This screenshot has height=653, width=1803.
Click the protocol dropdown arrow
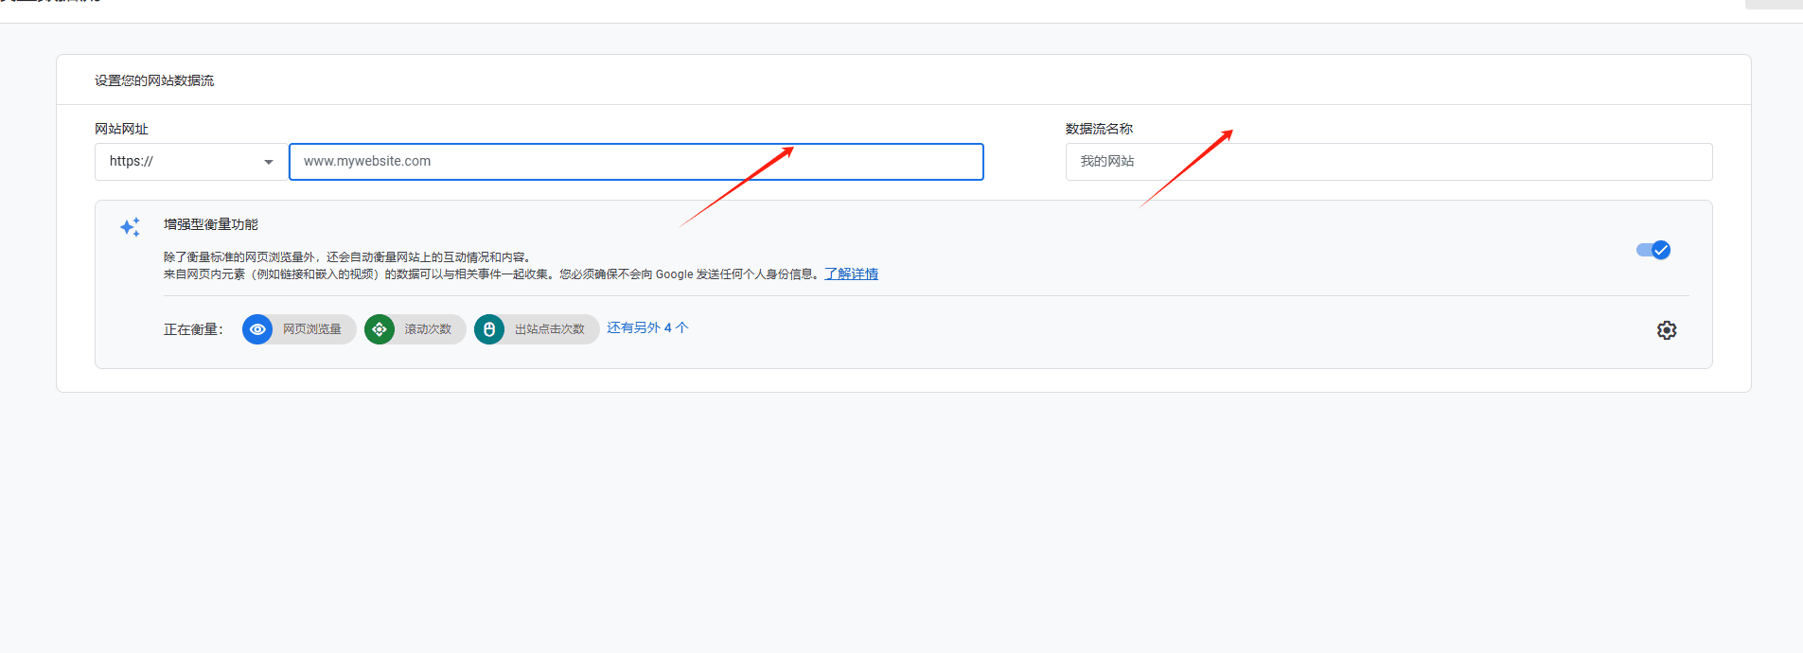point(269,162)
